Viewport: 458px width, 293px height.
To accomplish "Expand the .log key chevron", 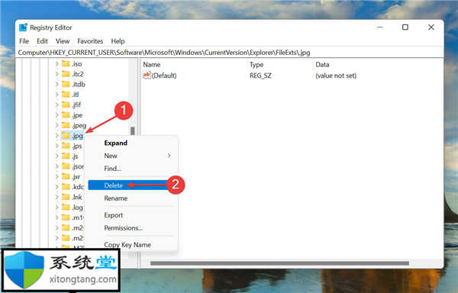I will click(x=57, y=208).
